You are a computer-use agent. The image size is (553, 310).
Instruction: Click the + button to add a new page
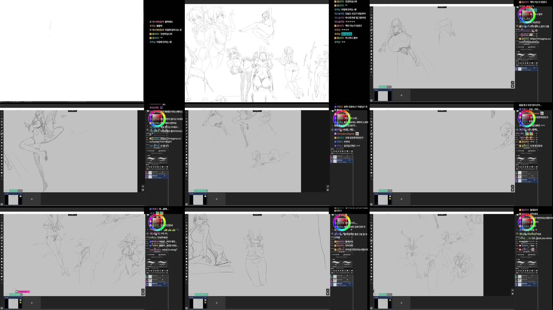(216, 303)
